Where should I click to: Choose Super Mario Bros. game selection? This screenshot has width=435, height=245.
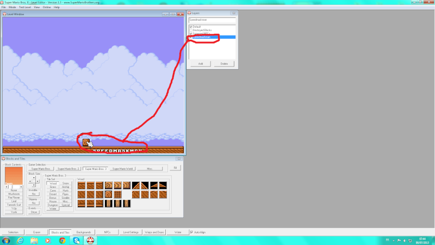(41, 169)
